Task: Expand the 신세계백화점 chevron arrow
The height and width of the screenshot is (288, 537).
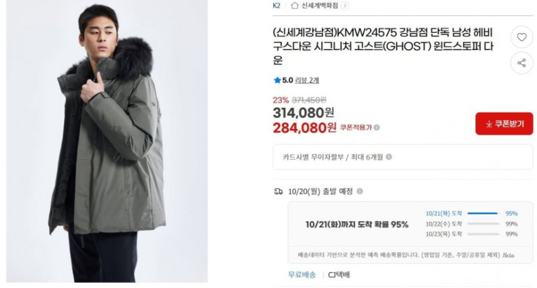Action: (x=345, y=6)
